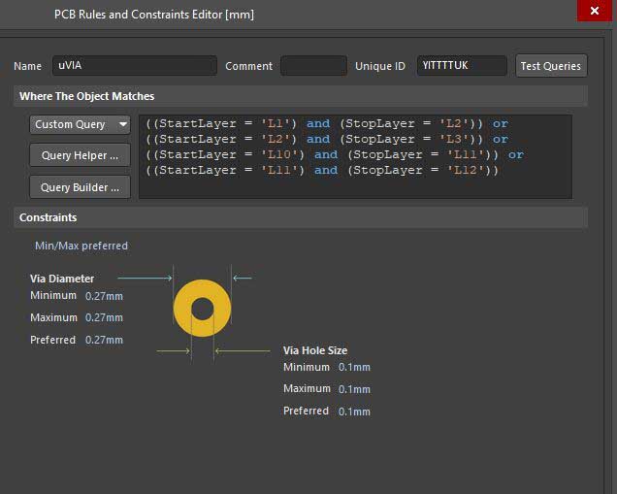Open the Query Builder

[x=81, y=187]
